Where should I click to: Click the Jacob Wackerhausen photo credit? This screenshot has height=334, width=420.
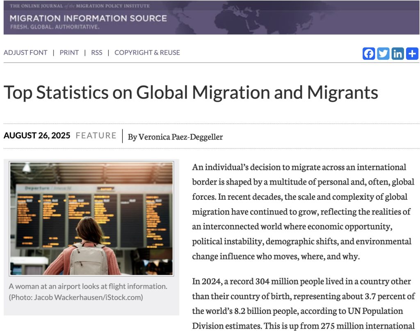click(x=76, y=297)
